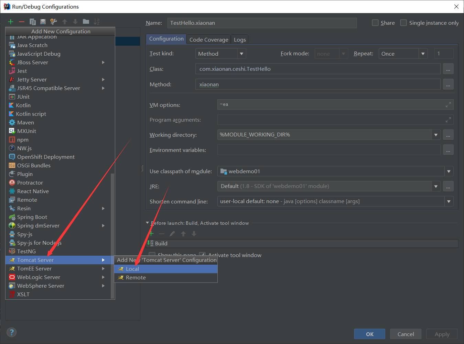Click the Create New Folder icon

[x=86, y=22]
